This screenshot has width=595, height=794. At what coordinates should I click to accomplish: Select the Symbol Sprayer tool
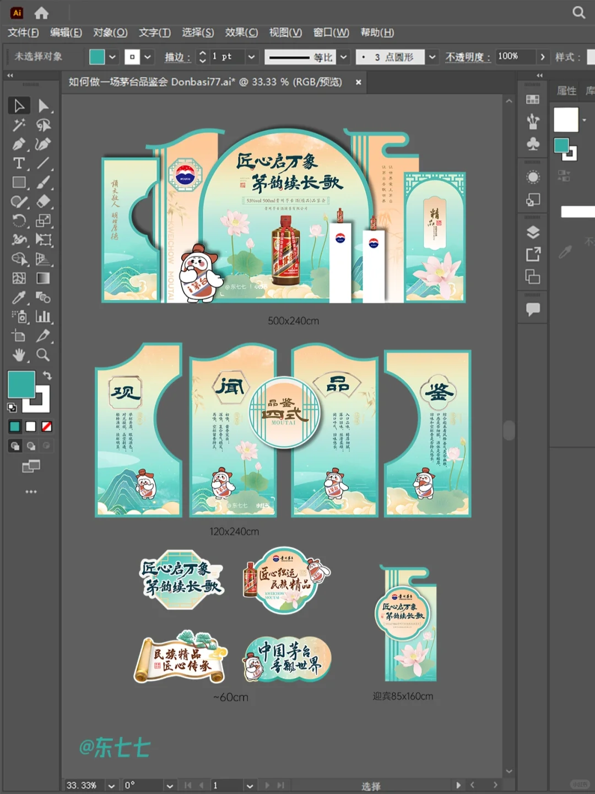coord(19,316)
